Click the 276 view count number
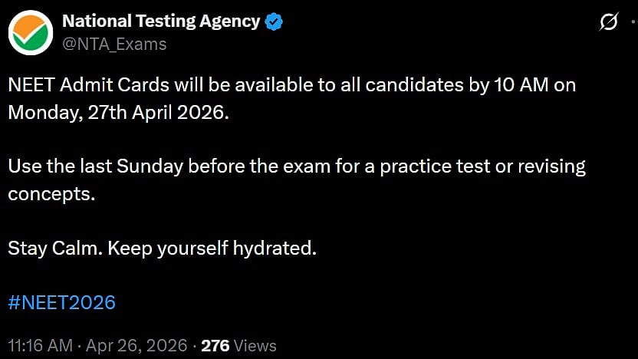Image resolution: width=638 pixels, height=359 pixels. tap(215, 345)
